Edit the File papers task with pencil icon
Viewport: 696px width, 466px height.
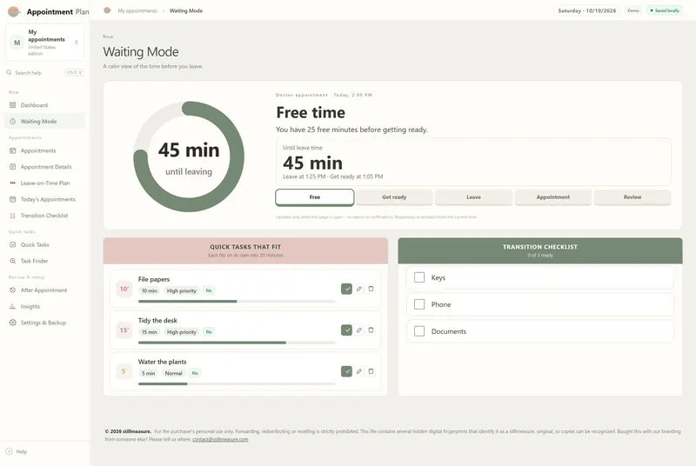[x=359, y=289]
